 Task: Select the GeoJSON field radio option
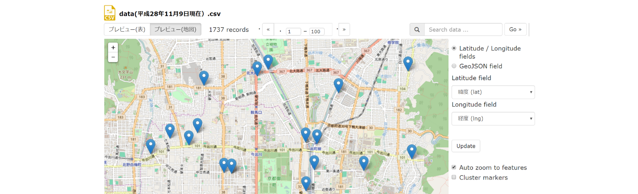tap(454, 66)
